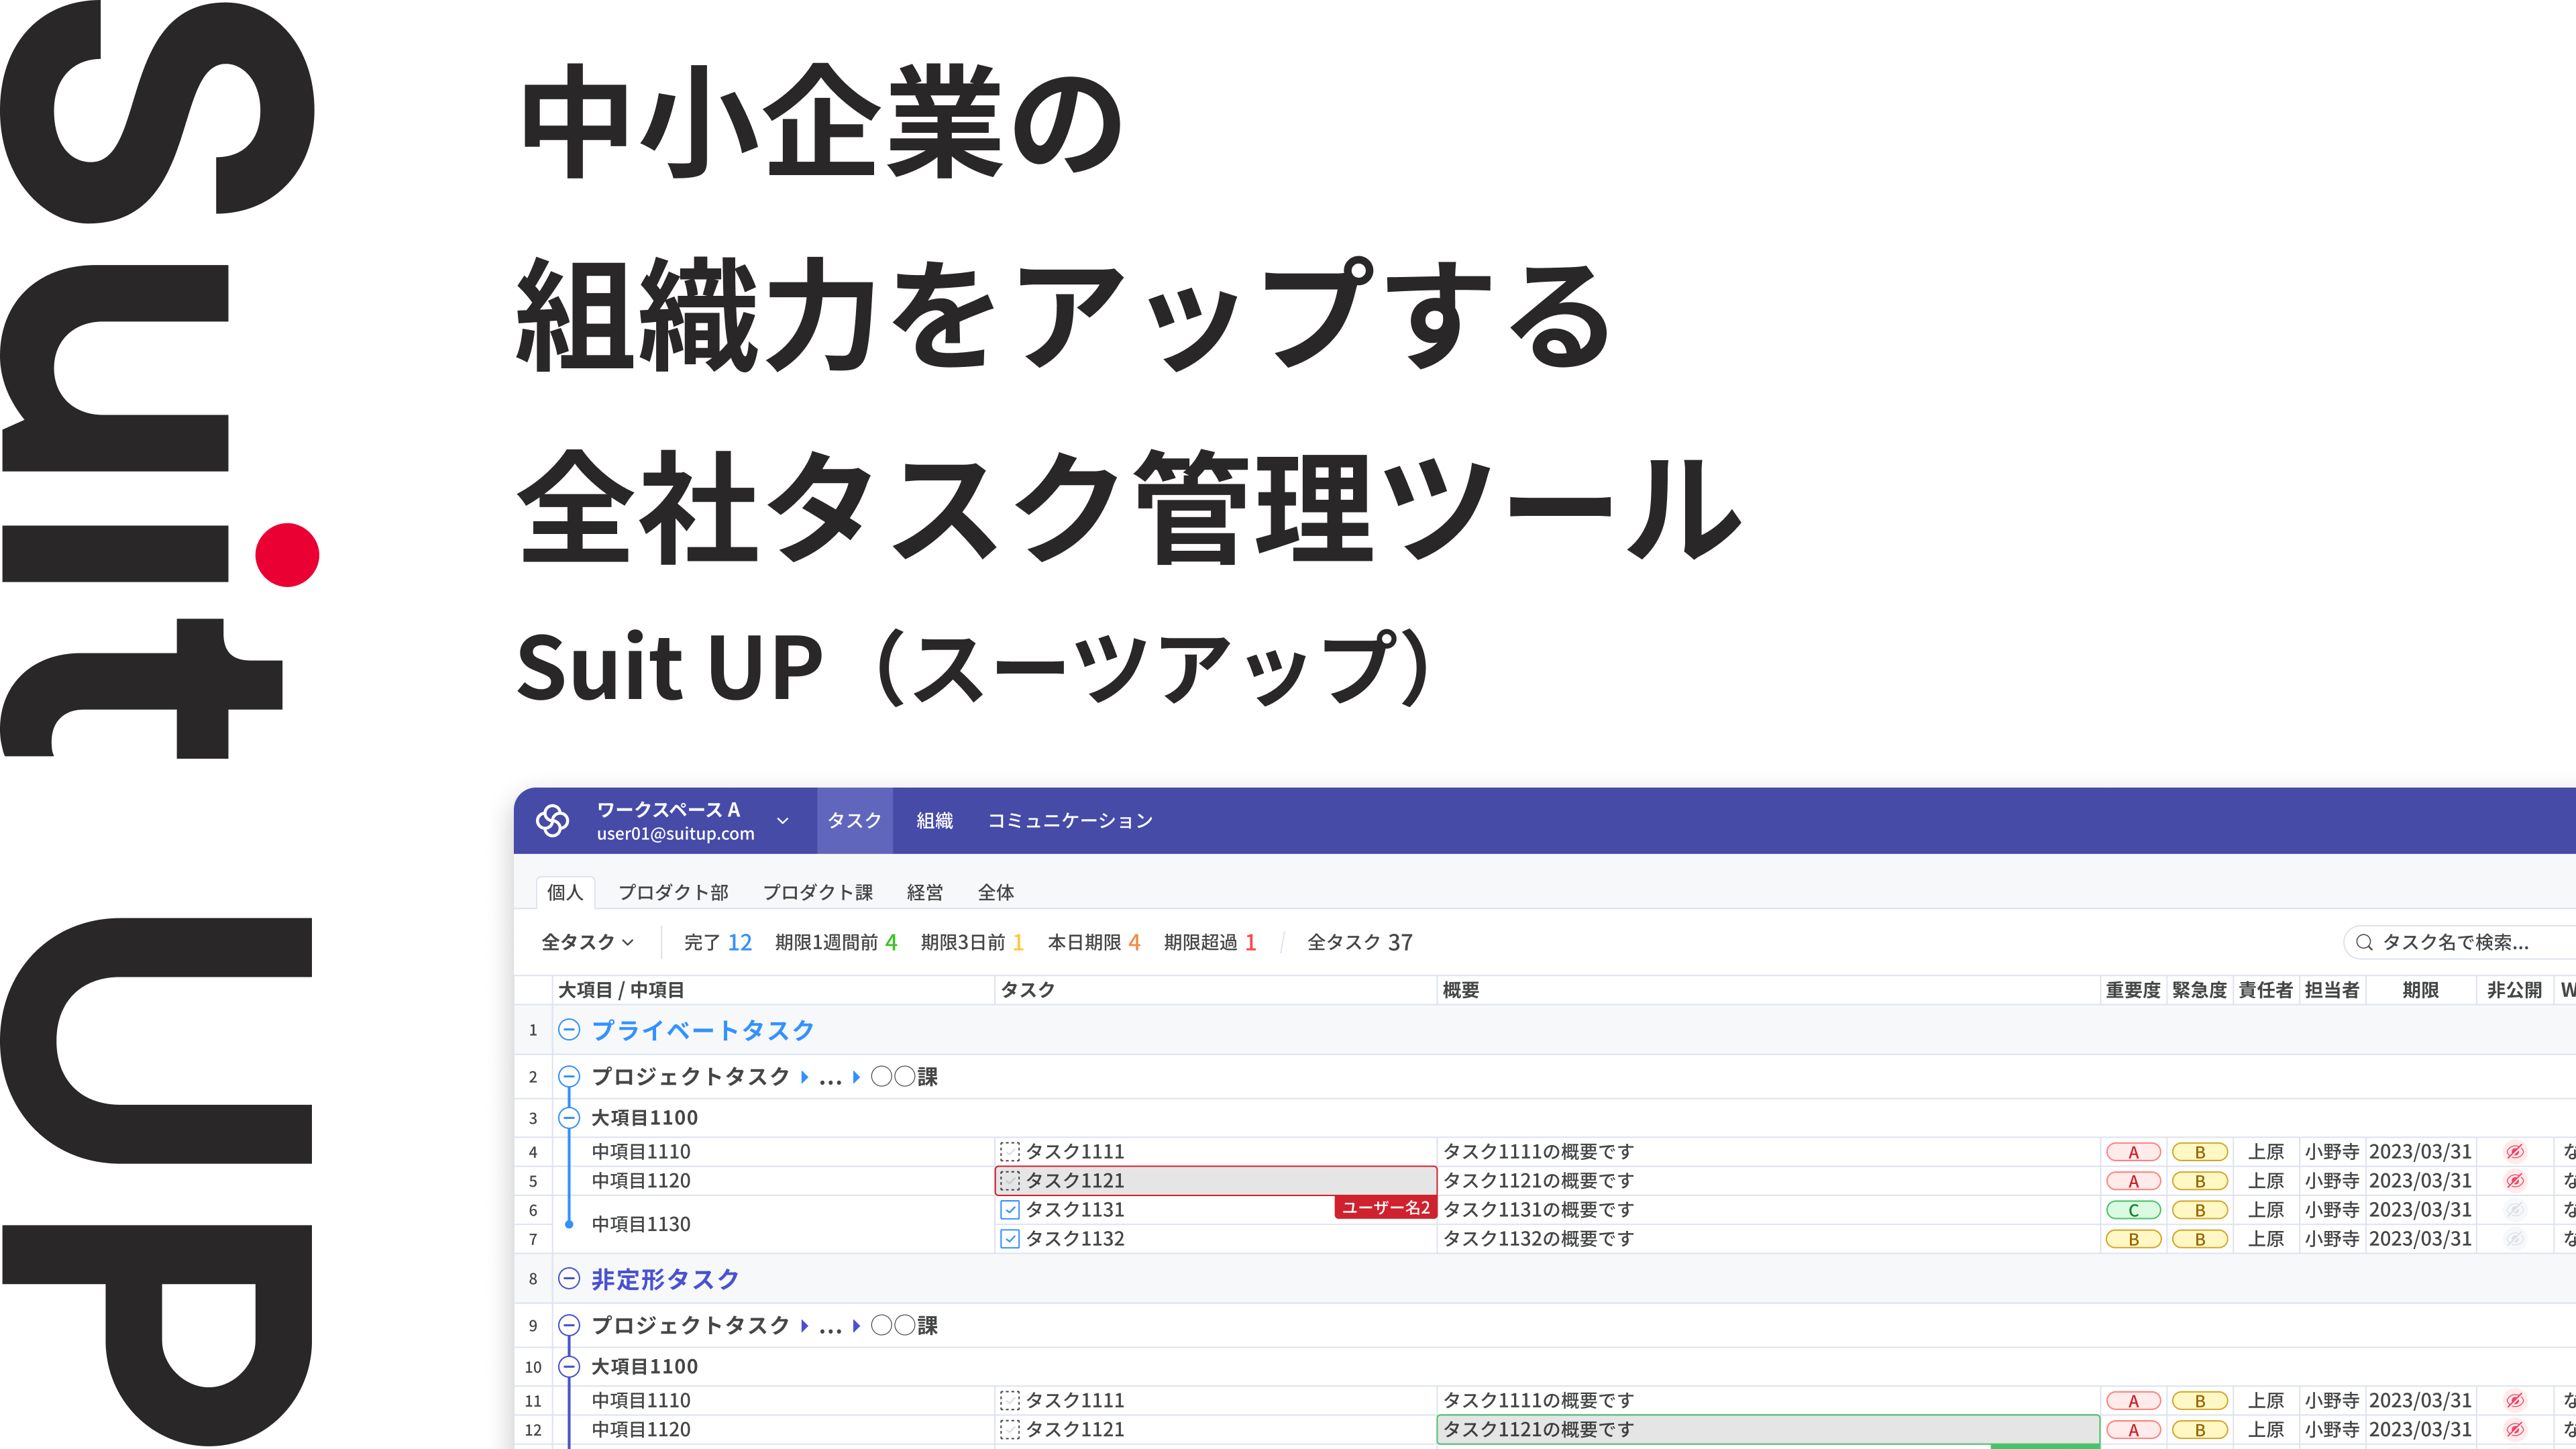Open 全タスク filter dropdown
Screen dimensions: 2576x1449
[x=587, y=942]
